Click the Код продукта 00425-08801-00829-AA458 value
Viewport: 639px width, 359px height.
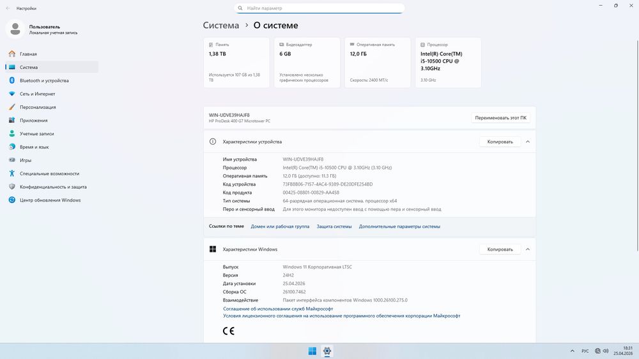[311, 193]
